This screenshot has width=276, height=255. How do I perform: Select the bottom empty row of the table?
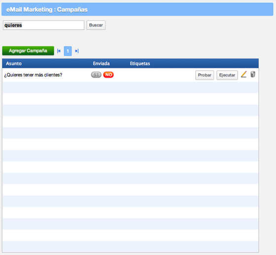pyautogui.click(x=131, y=247)
